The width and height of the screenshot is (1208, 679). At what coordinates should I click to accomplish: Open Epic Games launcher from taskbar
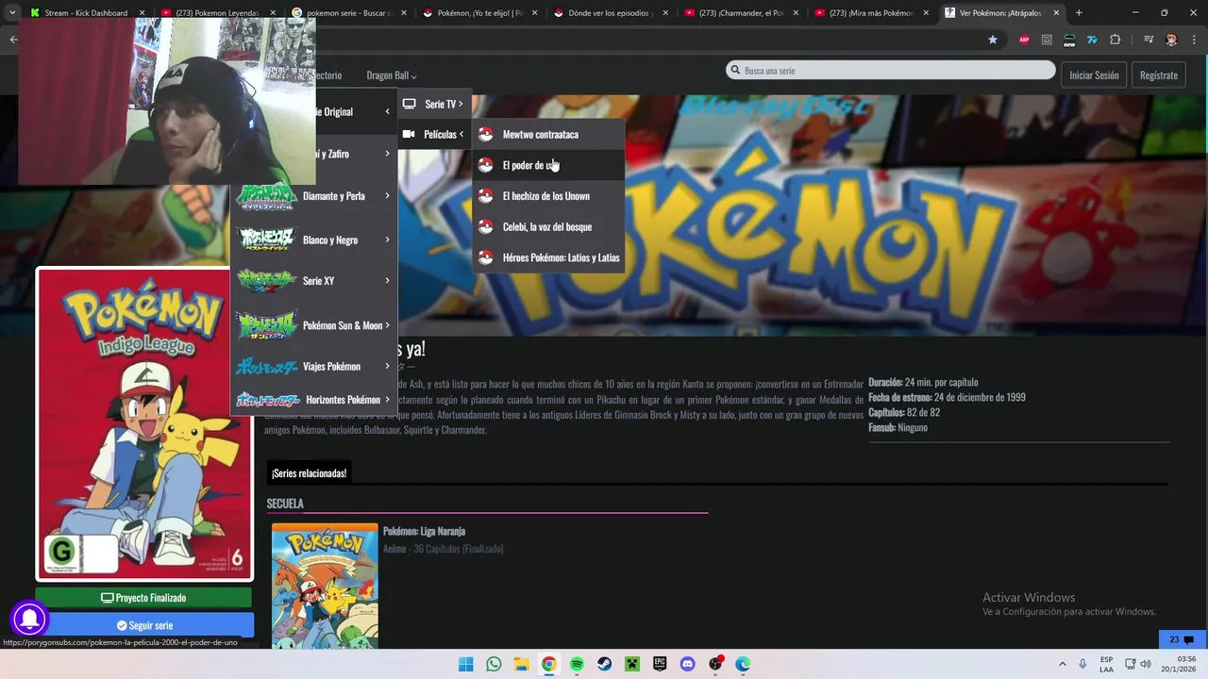point(660,664)
